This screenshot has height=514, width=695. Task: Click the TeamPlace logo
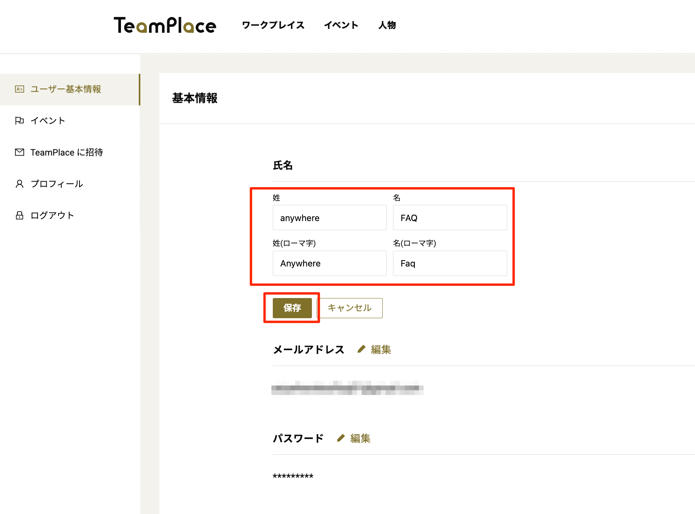165,25
